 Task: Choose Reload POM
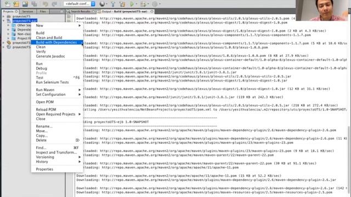57,109
